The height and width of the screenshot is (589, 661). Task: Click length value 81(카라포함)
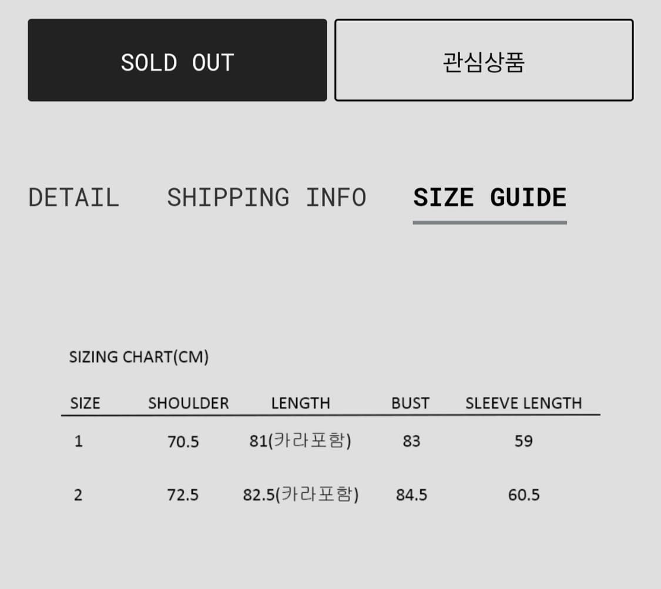click(x=300, y=441)
